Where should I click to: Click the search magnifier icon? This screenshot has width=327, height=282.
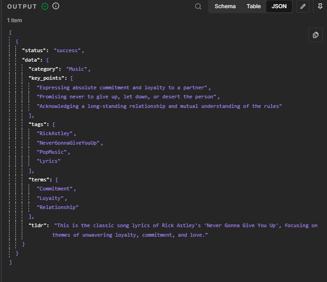[x=198, y=6]
